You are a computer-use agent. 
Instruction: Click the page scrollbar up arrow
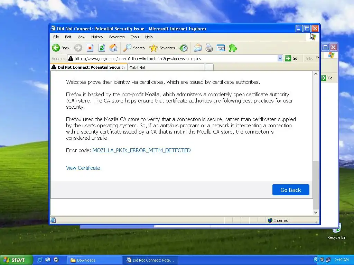point(316,74)
